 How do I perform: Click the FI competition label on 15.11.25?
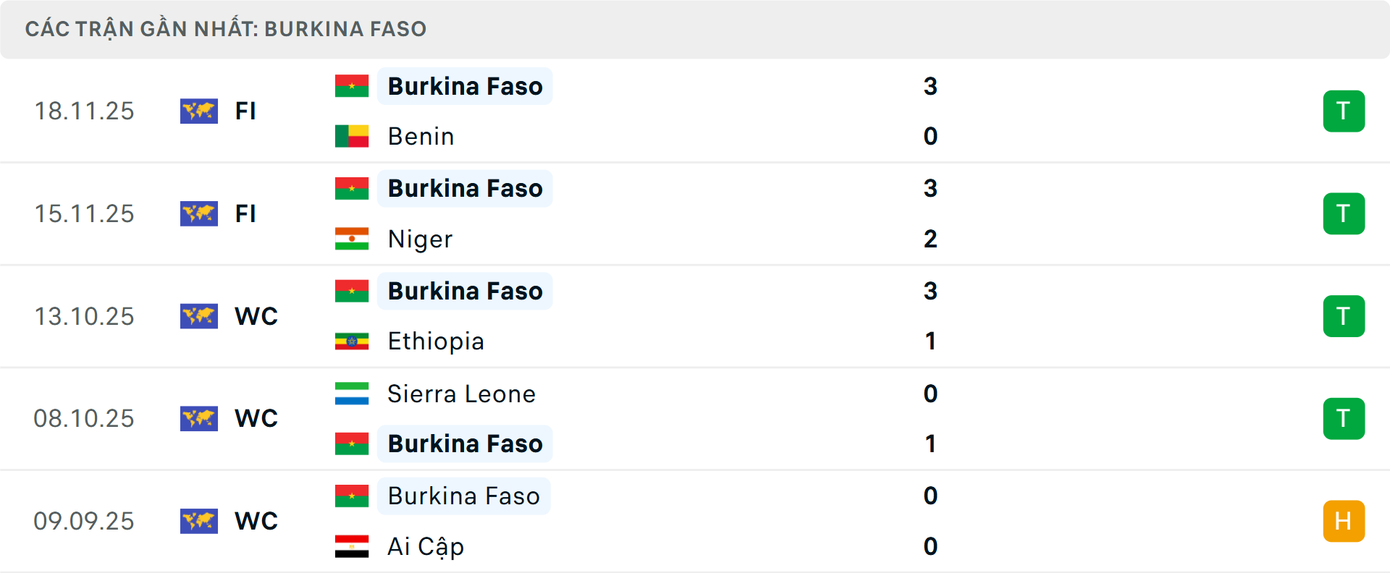click(245, 213)
